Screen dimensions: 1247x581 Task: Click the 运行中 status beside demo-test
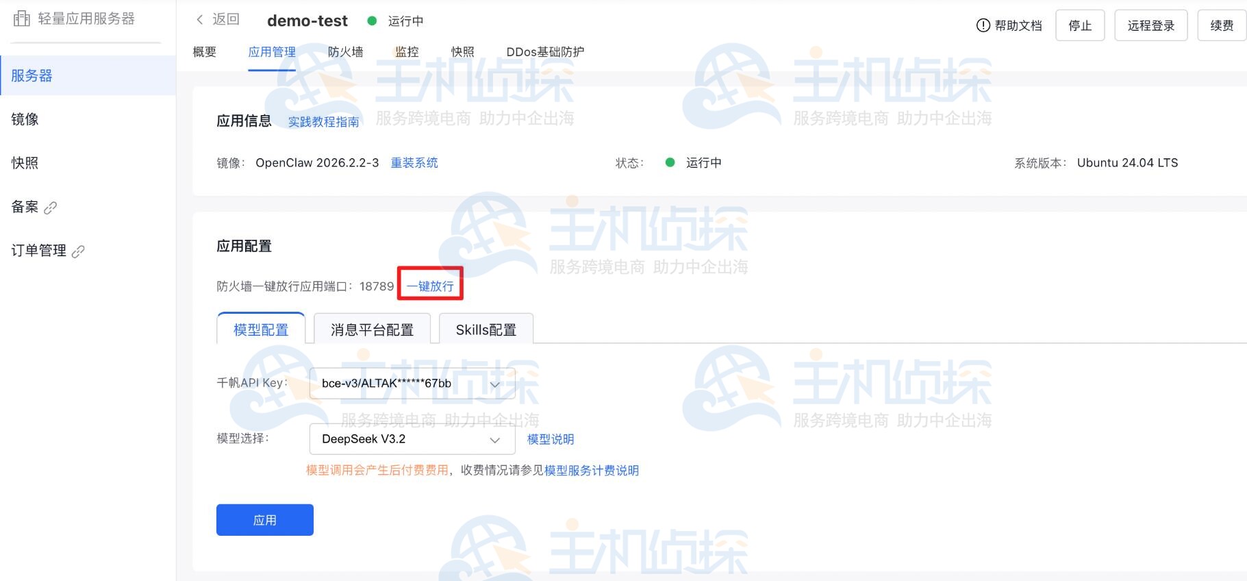[x=405, y=21]
